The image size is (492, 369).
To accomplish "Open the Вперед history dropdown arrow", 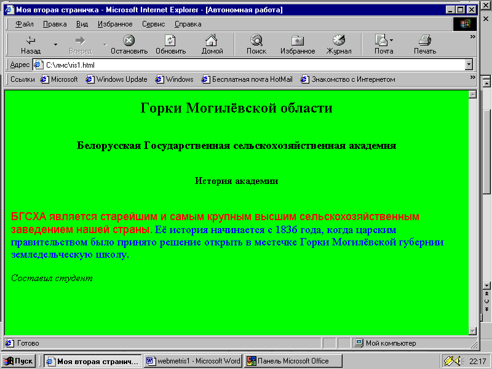I will (x=105, y=44).
